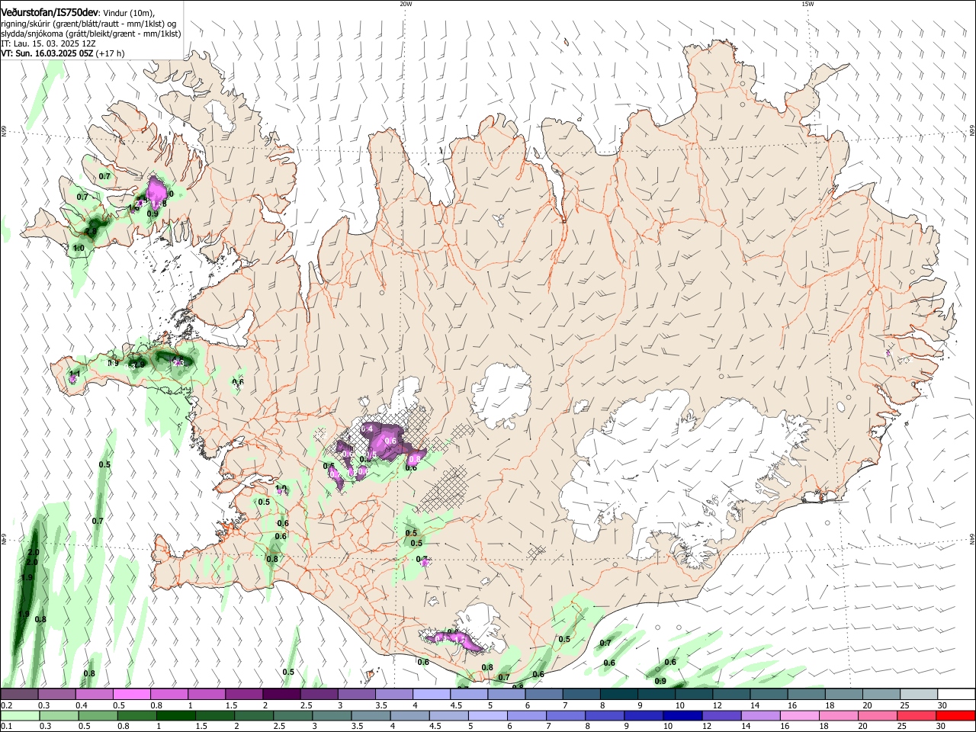Click the crimson 25 swatch in lower scale
The image size is (976, 732).
[x=918, y=716]
